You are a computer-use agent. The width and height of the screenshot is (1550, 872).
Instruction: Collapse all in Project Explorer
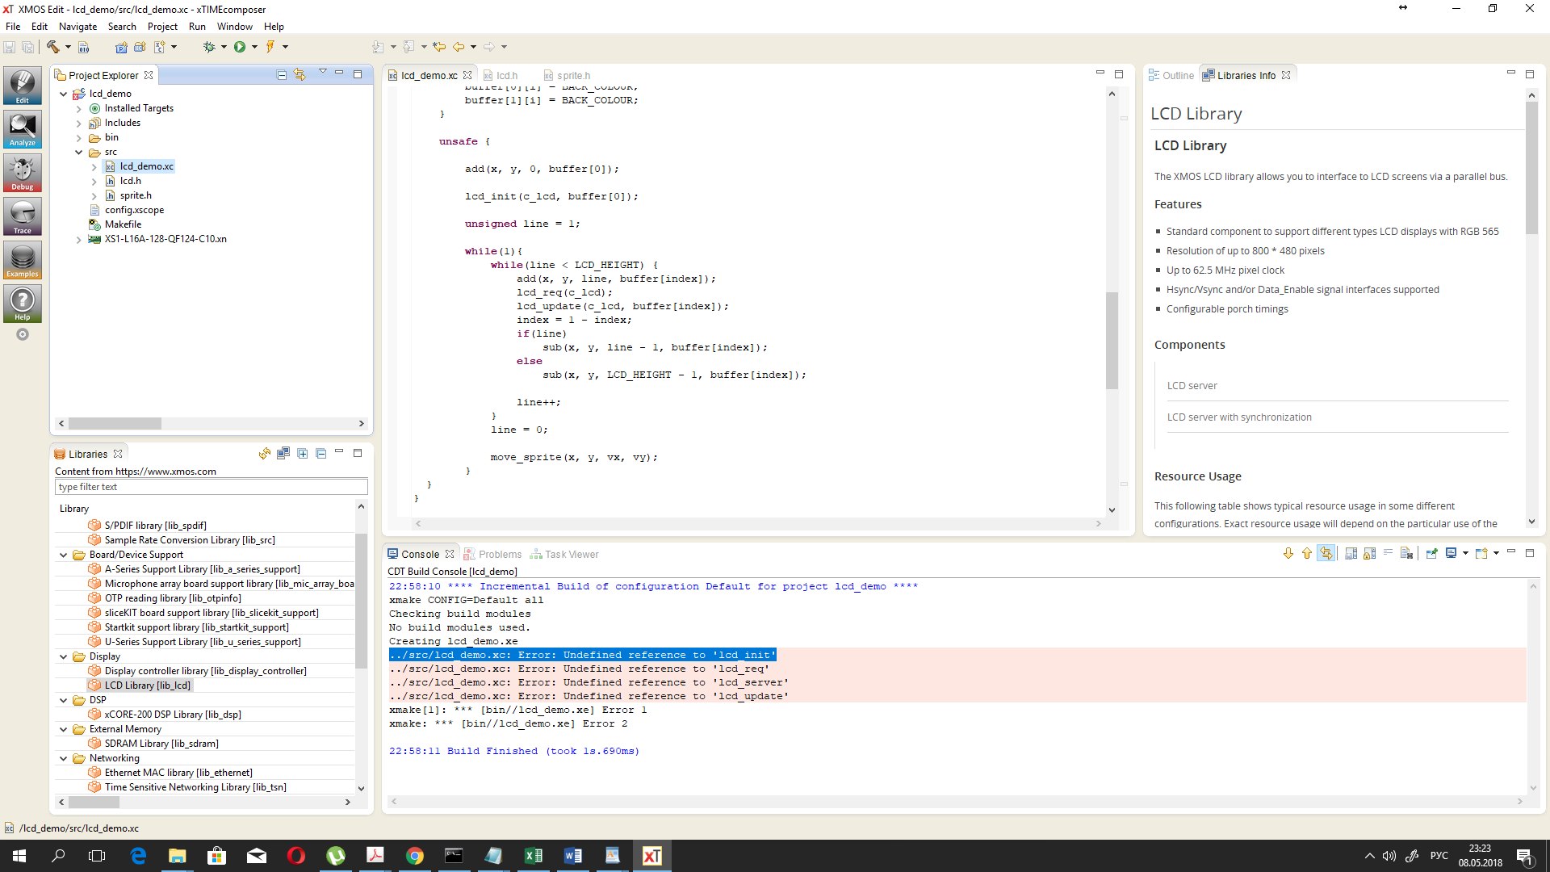click(x=282, y=75)
